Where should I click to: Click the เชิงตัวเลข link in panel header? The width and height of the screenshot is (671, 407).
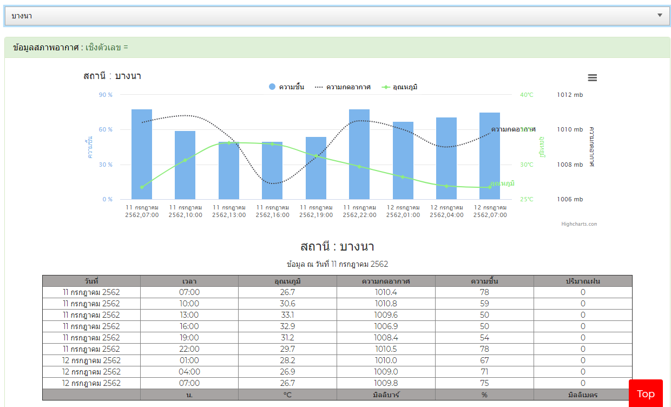pos(107,48)
